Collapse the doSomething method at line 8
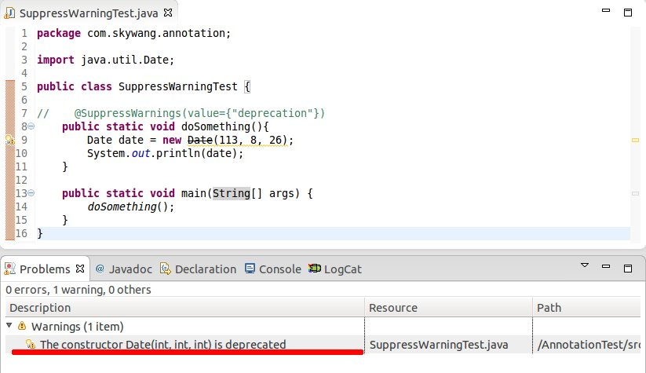 [31, 126]
